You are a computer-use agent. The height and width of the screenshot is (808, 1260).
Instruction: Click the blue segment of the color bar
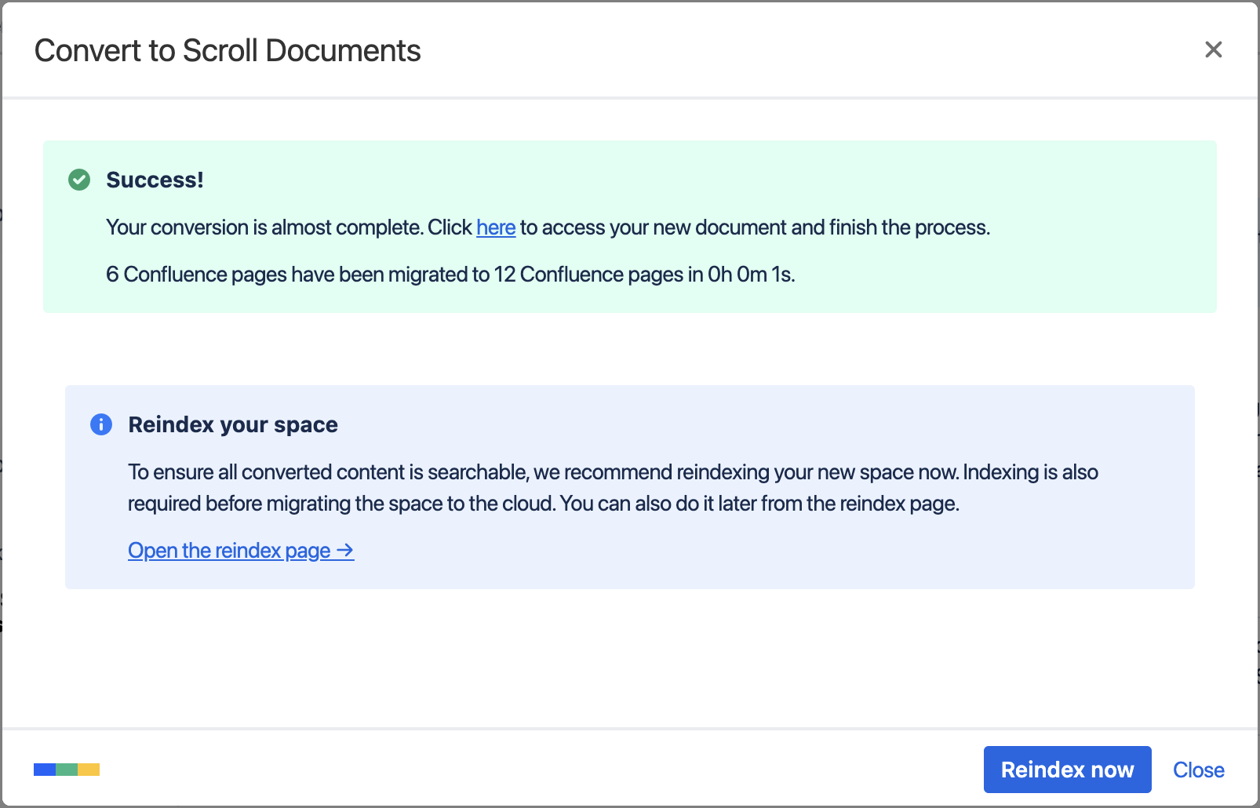(45, 770)
